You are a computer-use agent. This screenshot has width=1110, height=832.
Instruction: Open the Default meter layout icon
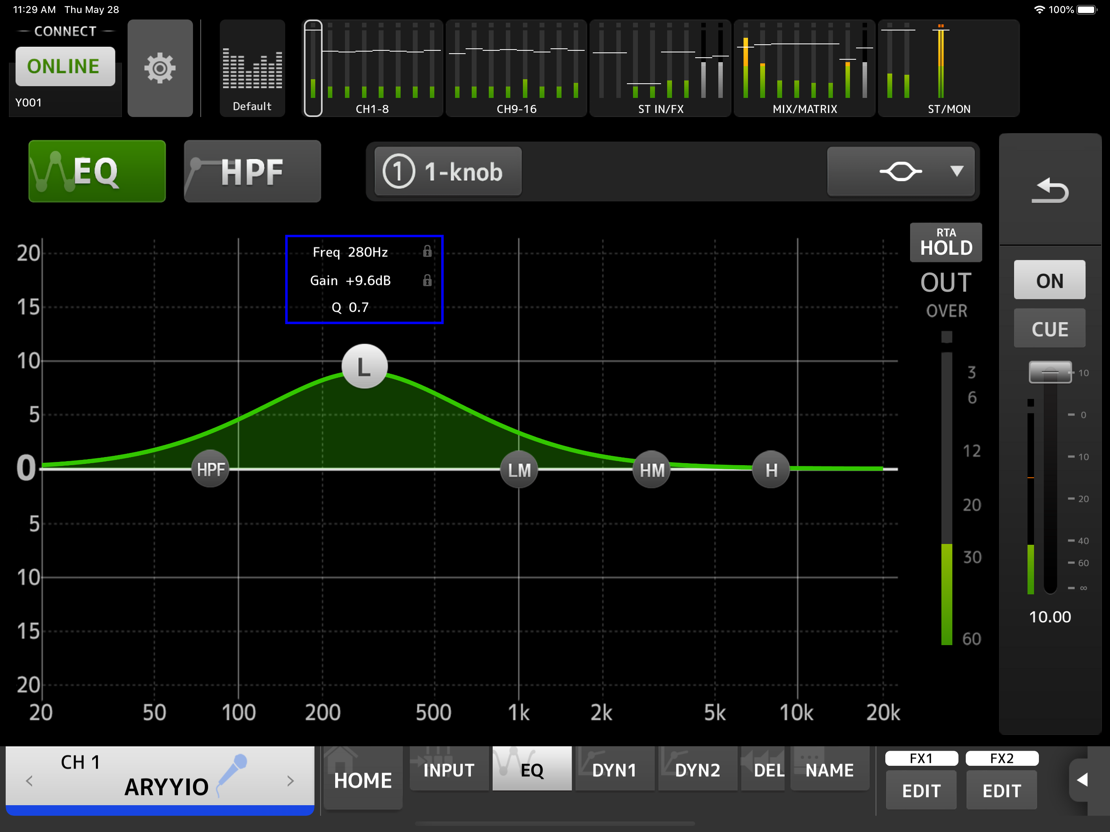(252, 68)
